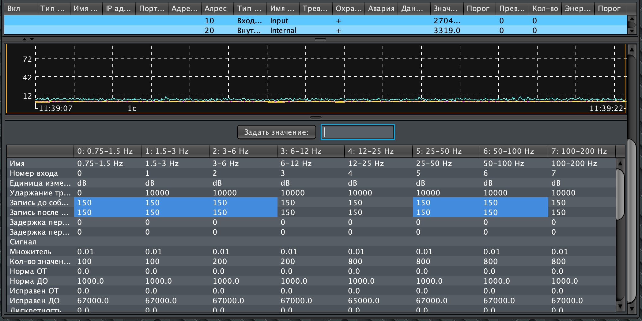
Task: Grab the splitter handle below the chart
Action: point(315,118)
